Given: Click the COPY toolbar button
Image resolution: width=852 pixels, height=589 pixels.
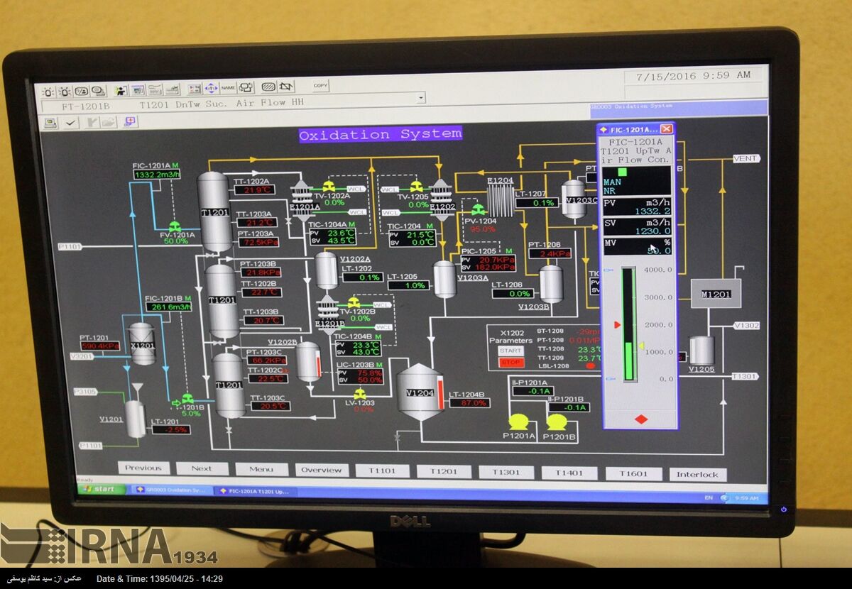Looking at the screenshot, I should tap(321, 86).
